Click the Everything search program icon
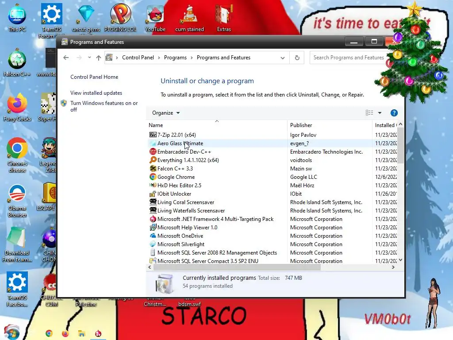 tap(153, 160)
